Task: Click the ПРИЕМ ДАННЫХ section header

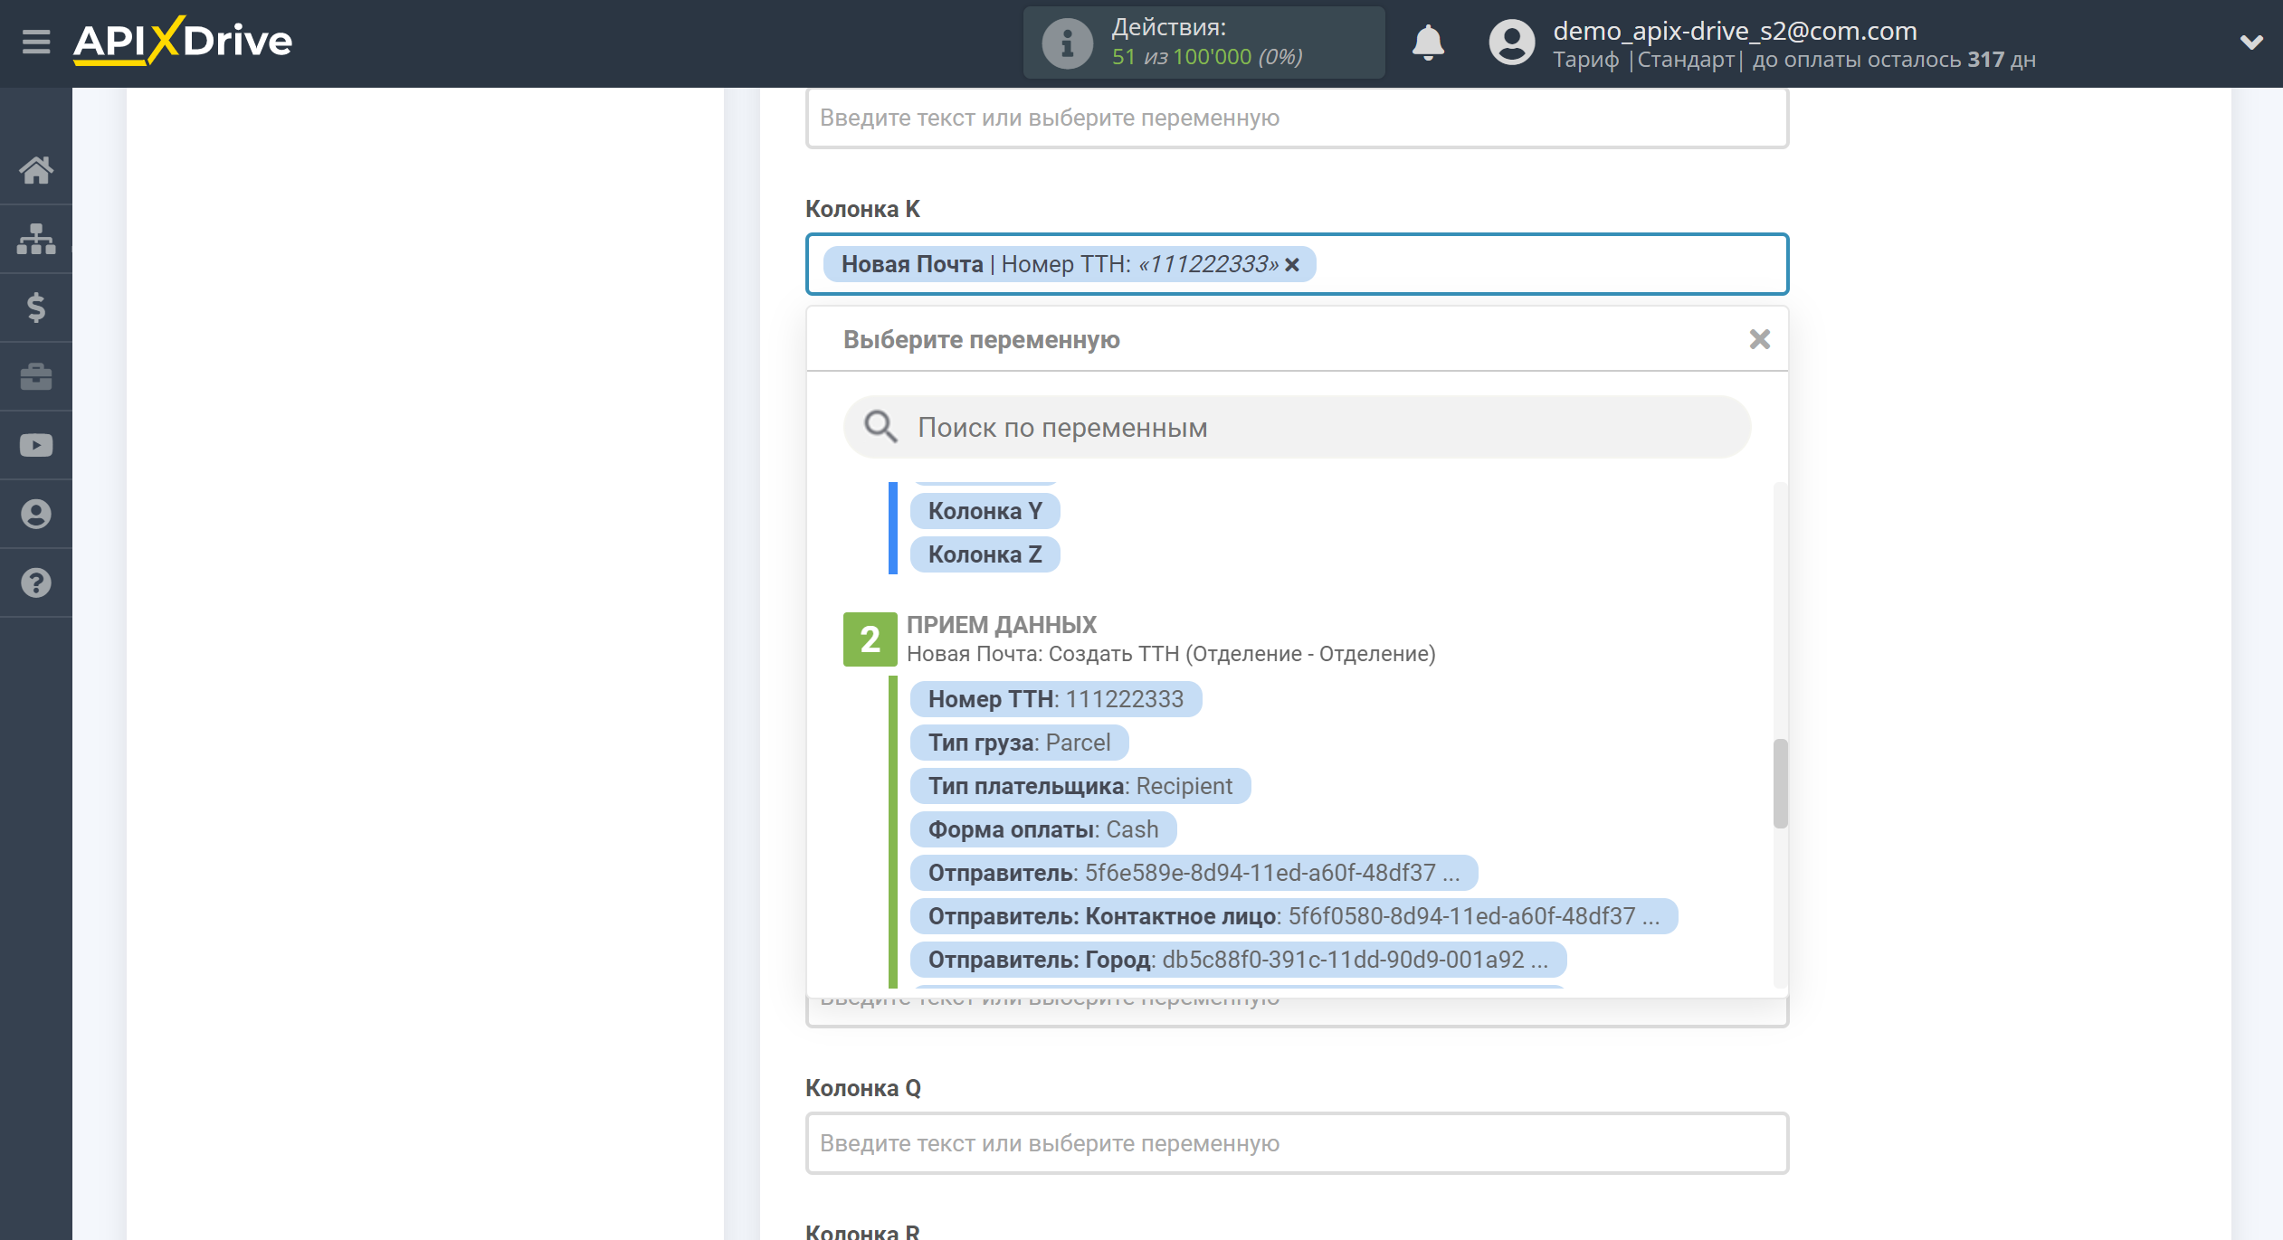Action: point(1001,625)
